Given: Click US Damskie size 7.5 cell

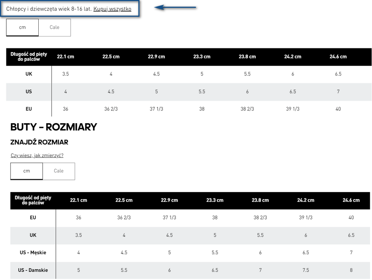Looking at the screenshot, I should point(305,270).
